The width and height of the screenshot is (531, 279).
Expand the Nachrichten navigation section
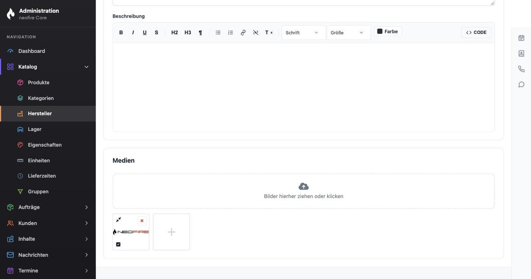tap(48, 255)
